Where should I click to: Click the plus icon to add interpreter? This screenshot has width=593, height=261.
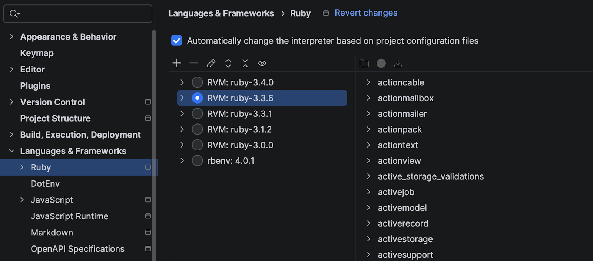pyautogui.click(x=177, y=63)
